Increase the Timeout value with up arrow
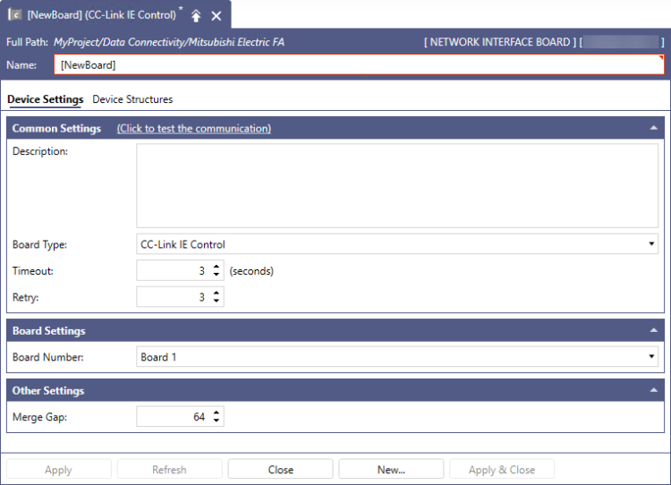Viewport: 671px width, 485px height. 217,267
